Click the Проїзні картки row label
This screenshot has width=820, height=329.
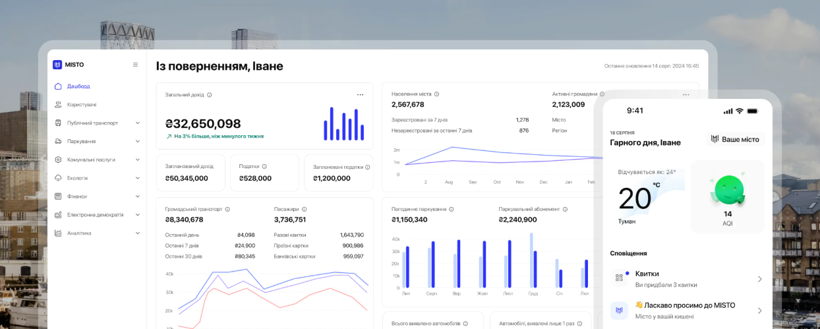(292, 245)
